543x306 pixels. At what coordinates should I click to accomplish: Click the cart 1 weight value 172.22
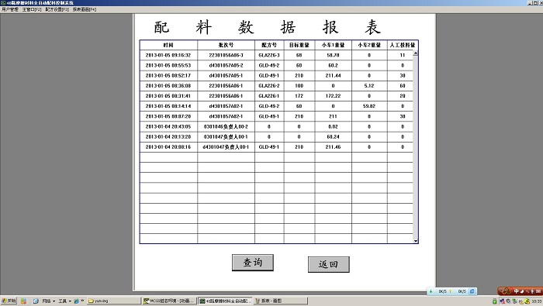(333, 96)
